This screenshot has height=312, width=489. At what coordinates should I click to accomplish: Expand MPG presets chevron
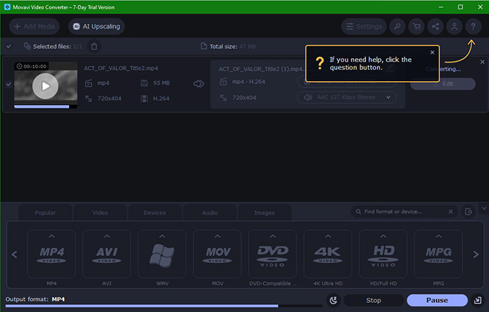[x=439, y=236]
